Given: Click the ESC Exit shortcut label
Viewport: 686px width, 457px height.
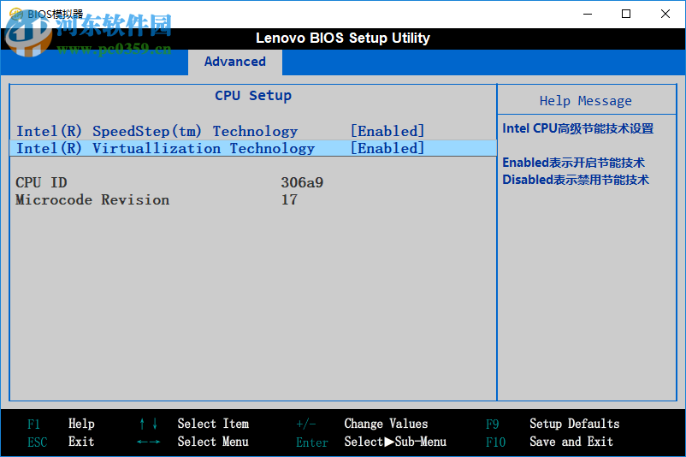Looking at the screenshot, I should [37, 442].
